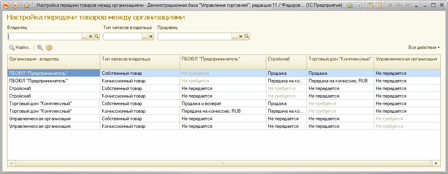This screenshot has width=448, height=174.
Task: Click the Управленческая организация column header
Action: pos(407,61)
